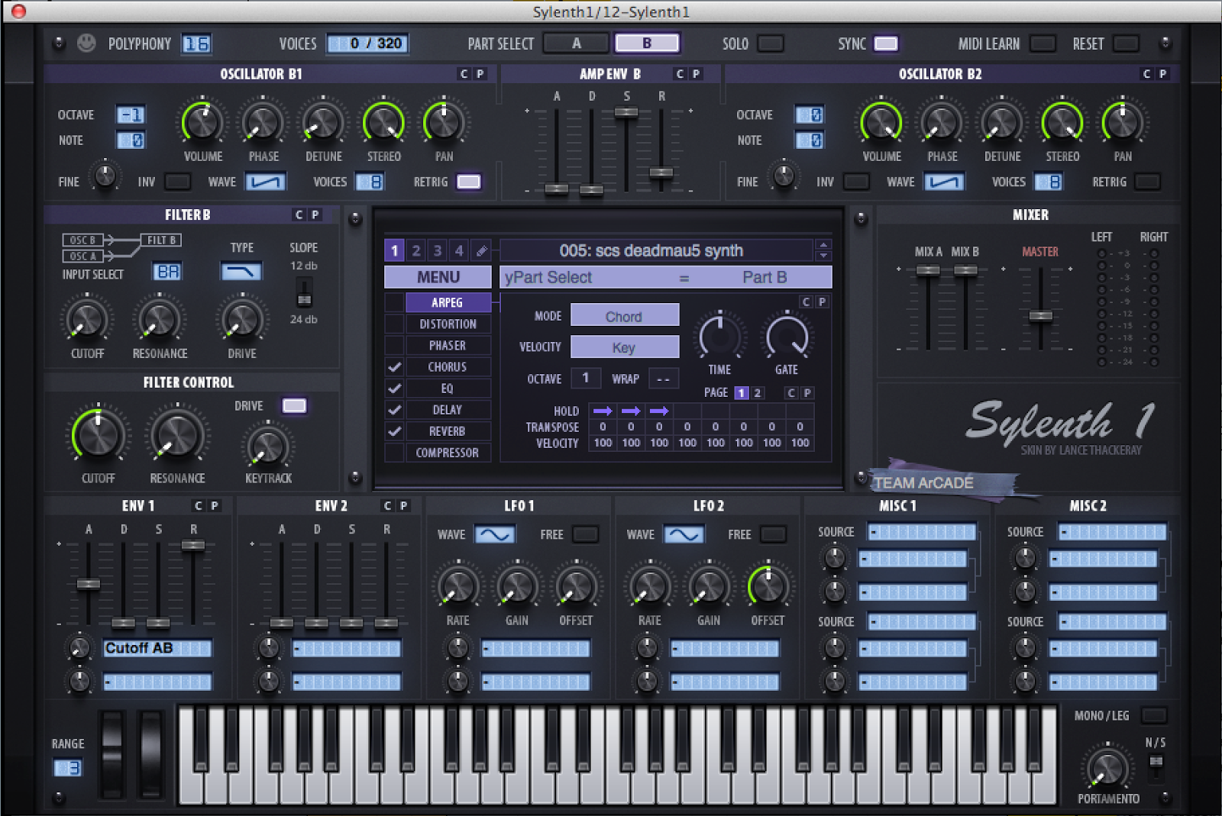
Task: Toggle the Mono/Leg switch
Action: point(1153,715)
